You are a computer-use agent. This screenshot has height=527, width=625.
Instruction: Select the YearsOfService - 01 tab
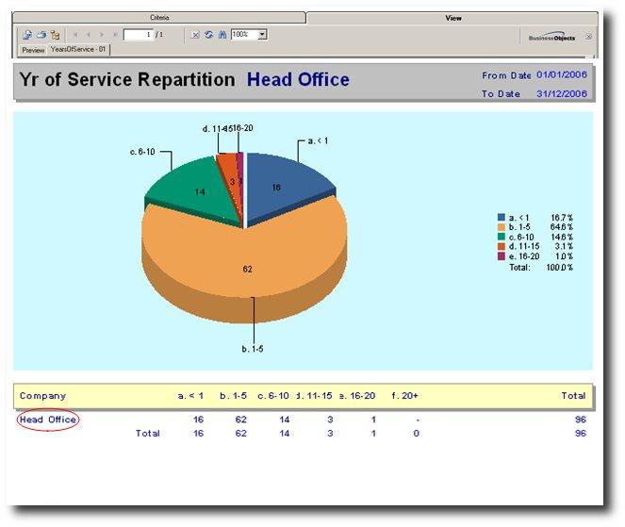click(79, 49)
